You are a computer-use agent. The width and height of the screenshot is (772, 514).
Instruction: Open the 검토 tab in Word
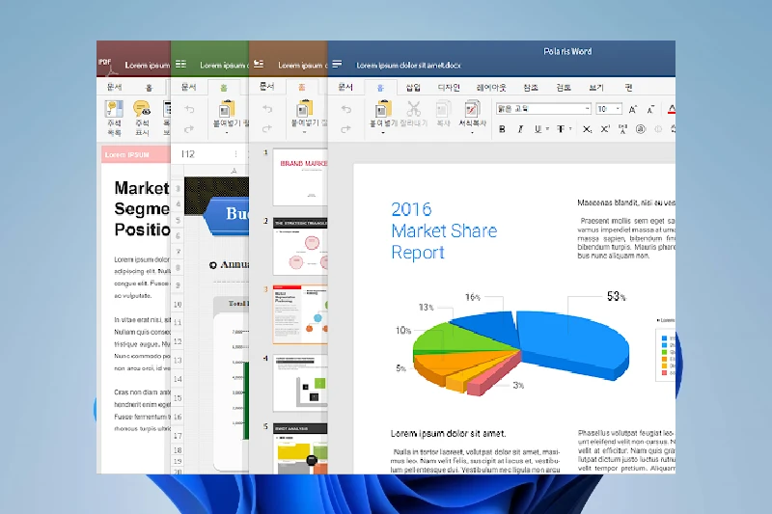point(564,88)
